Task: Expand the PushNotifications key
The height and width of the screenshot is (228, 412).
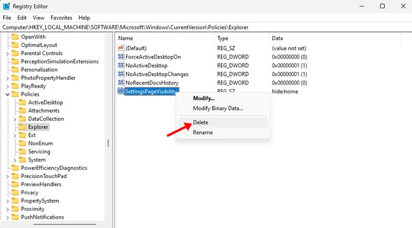Action: [x=7, y=217]
